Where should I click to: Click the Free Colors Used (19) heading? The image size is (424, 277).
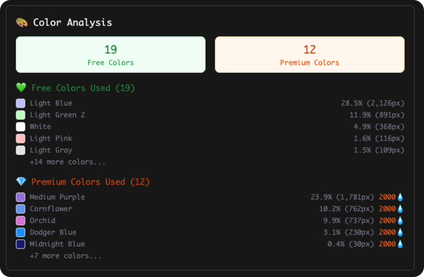83,88
